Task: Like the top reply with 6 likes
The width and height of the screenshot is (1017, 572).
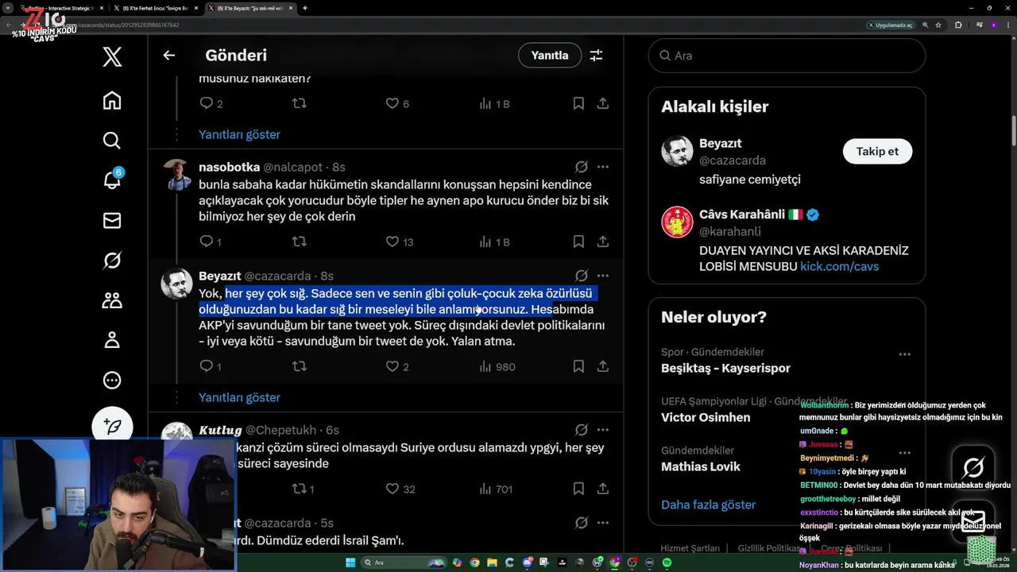Action: [x=396, y=103]
